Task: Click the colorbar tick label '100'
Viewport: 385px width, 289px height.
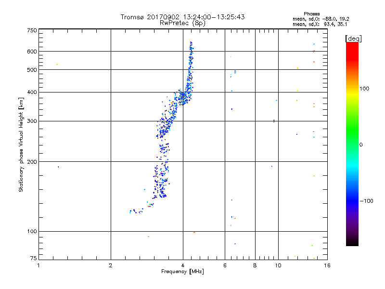Action: (x=364, y=89)
